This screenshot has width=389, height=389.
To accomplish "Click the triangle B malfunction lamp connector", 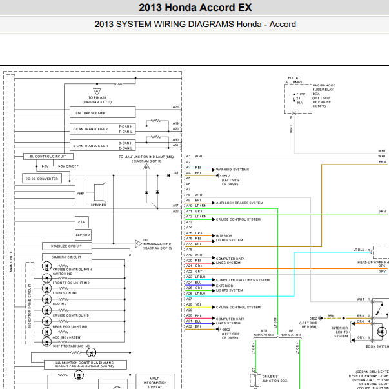I will [x=146, y=167].
